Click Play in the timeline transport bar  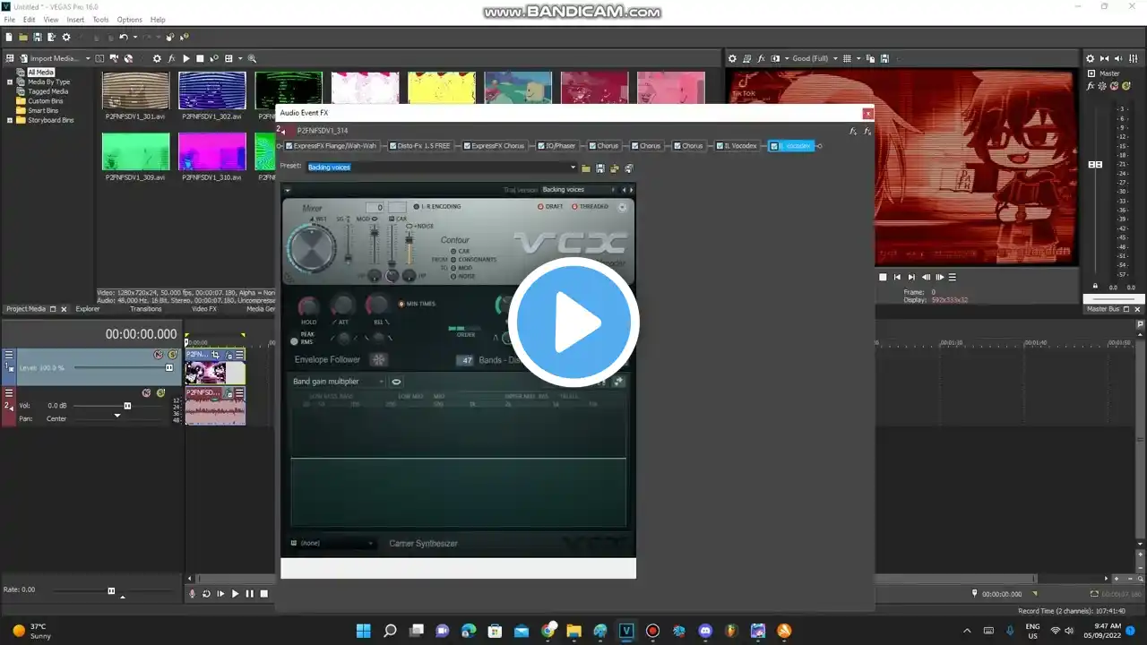click(235, 593)
